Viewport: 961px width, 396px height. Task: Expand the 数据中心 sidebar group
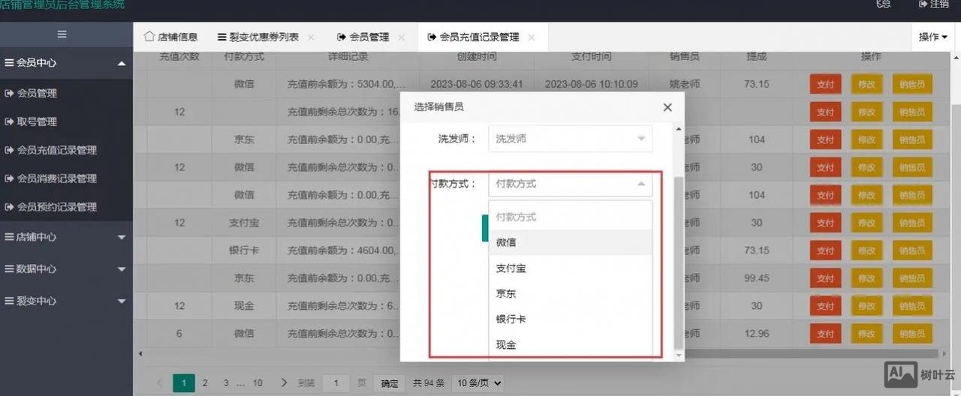pyautogui.click(x=66, y=268)
